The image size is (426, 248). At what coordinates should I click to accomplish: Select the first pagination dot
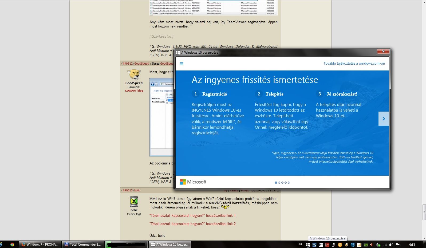276,183
